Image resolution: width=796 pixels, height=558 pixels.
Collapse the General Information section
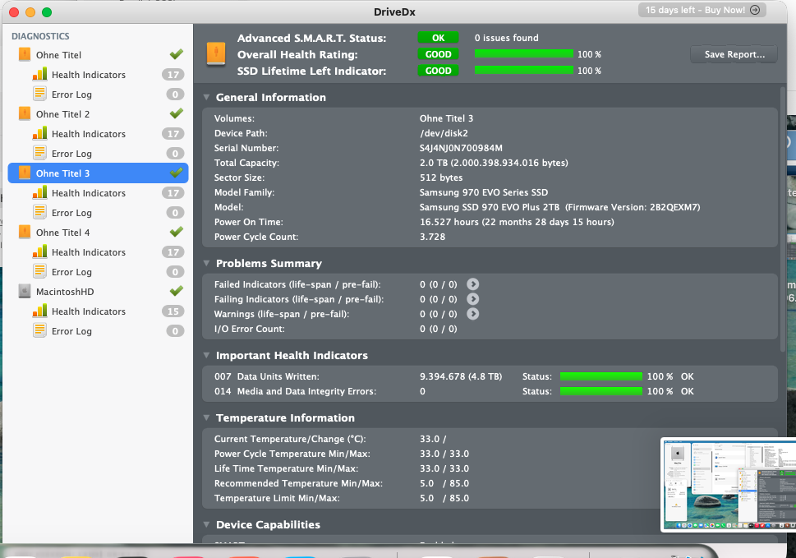pyautogui.click(x=206, y=98)
